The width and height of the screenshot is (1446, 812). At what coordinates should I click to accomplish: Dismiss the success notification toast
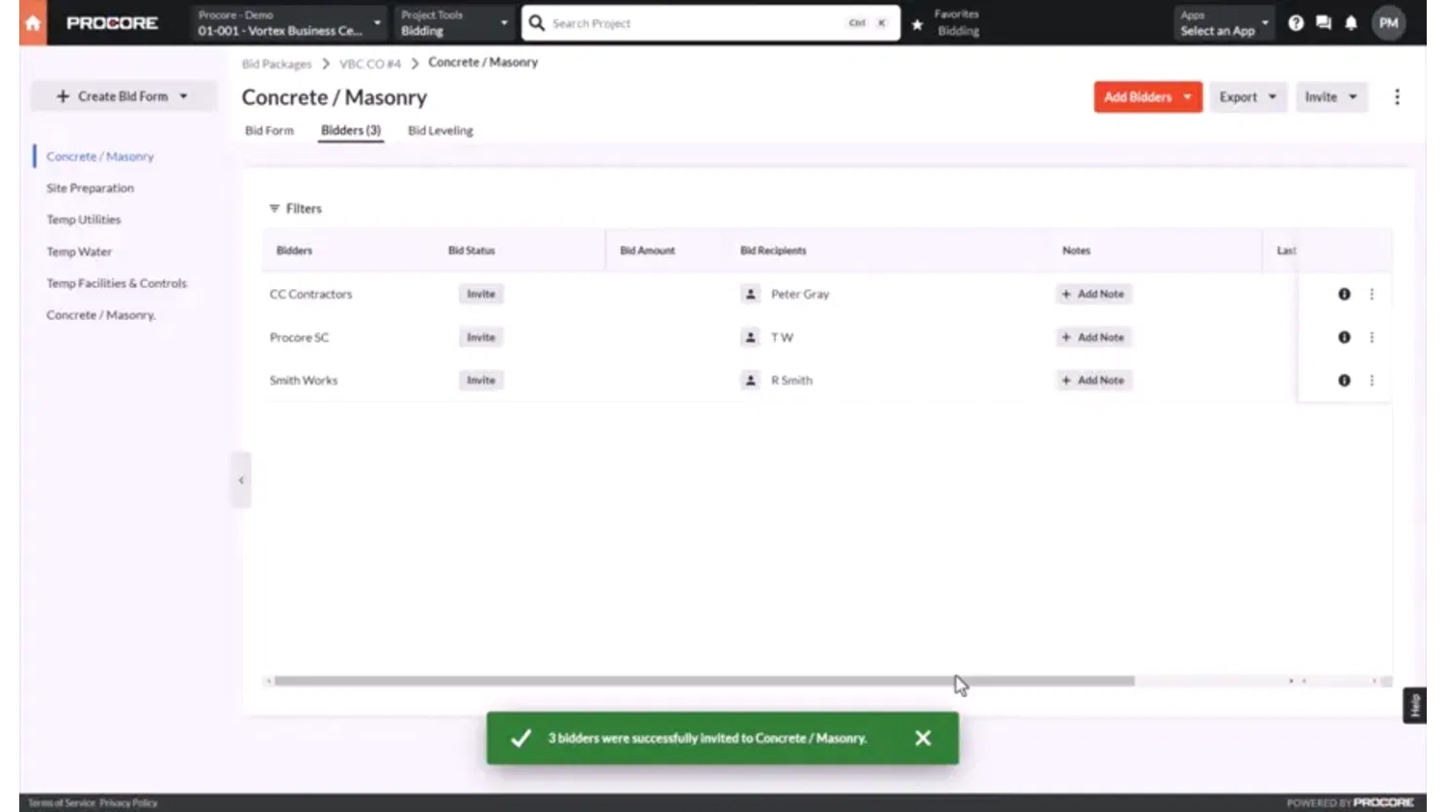coord(923,738)
